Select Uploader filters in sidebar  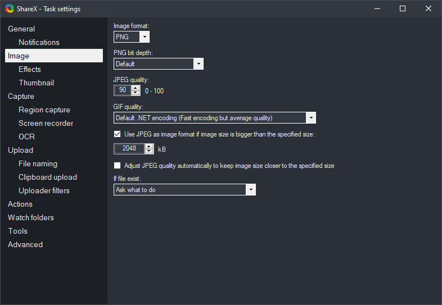coord(44,190)
